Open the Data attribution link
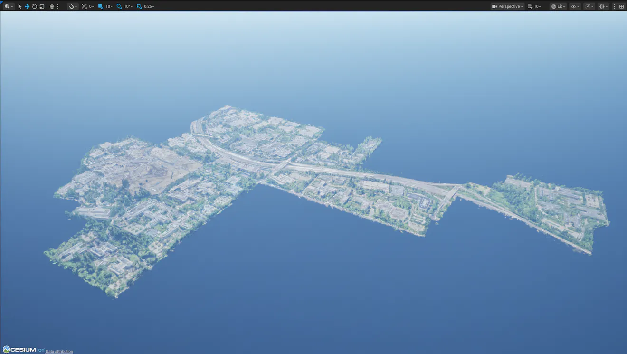 click(60, 351)
